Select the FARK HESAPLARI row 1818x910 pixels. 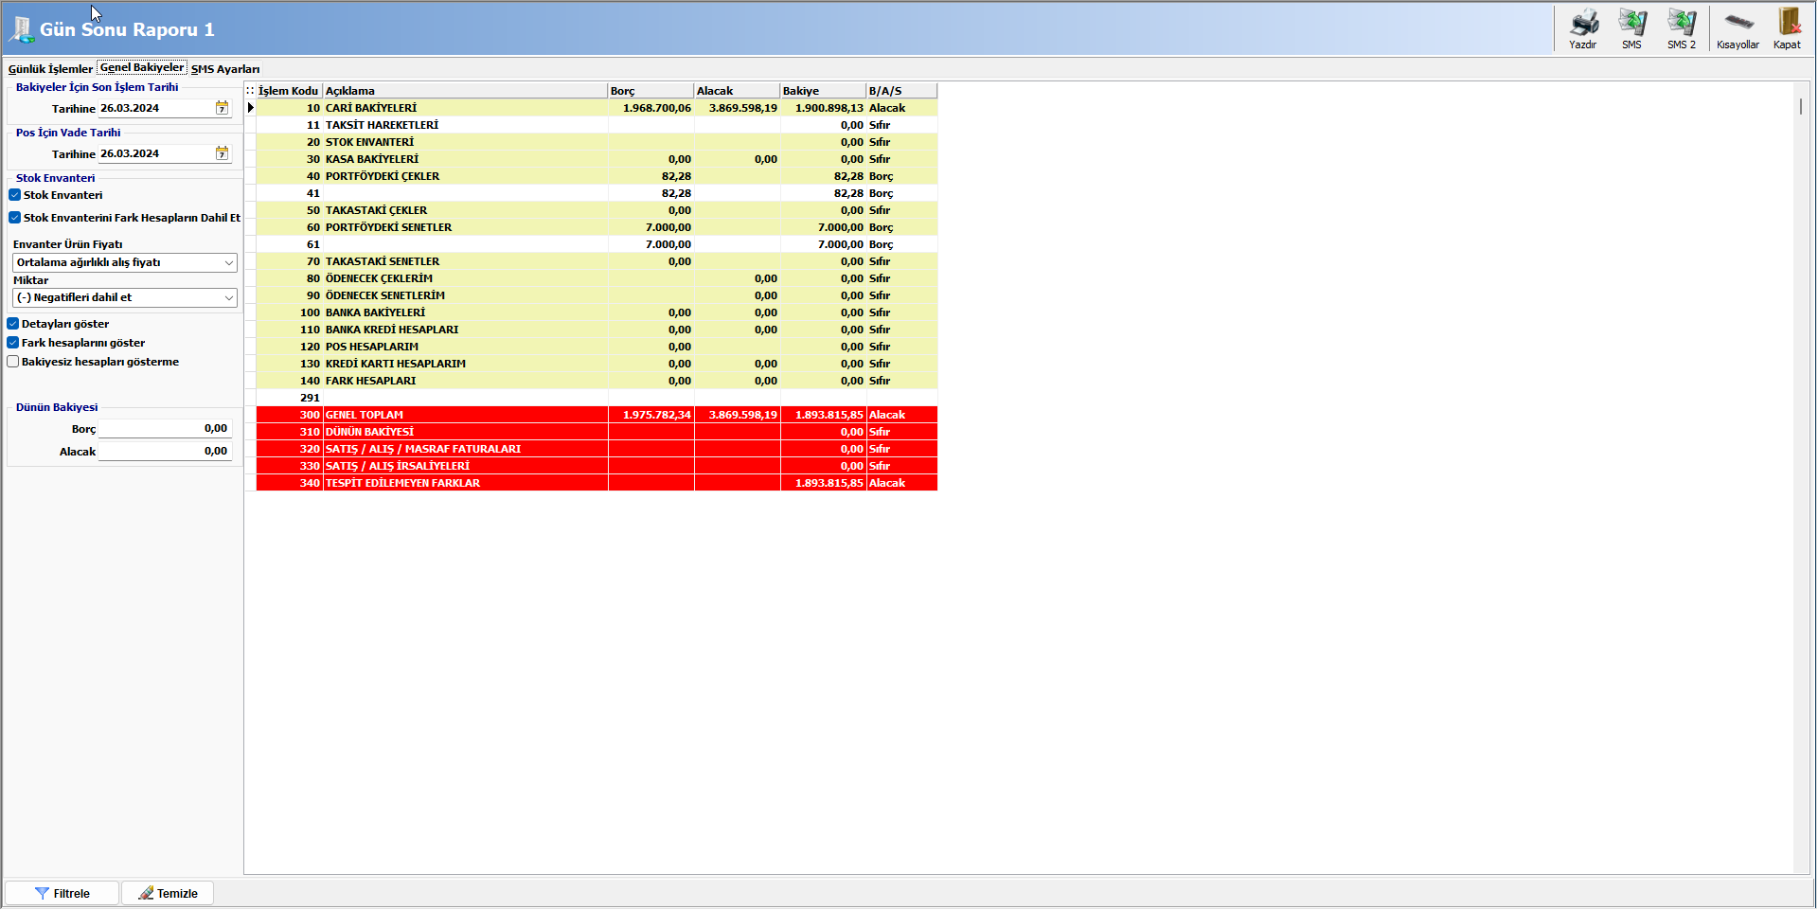point(597,381)
